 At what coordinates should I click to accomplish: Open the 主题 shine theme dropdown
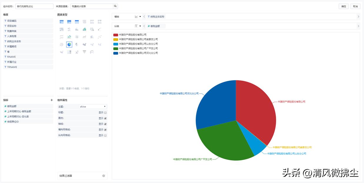coord(93,107)
